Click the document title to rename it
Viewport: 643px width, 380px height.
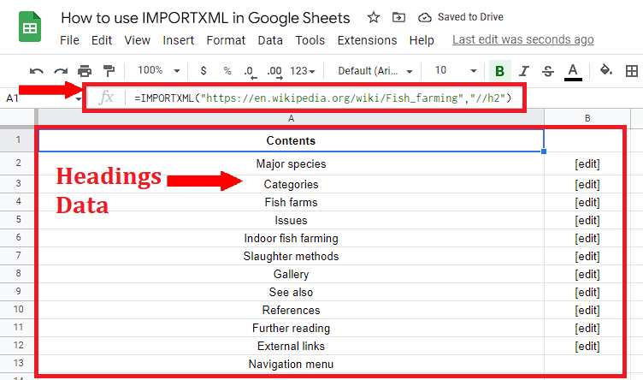(x=205, y=18)
